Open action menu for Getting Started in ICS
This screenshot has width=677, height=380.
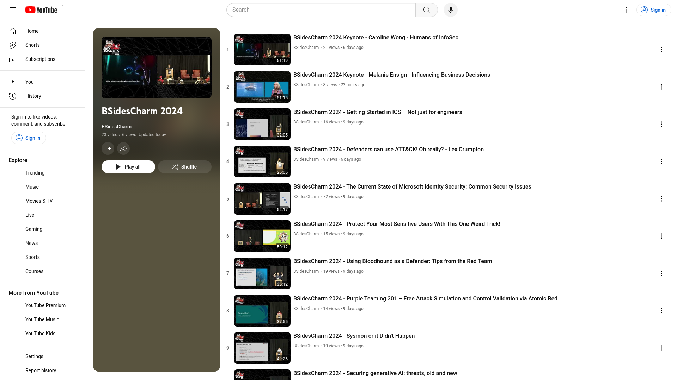pyautogui.click(x=661, y=124)
